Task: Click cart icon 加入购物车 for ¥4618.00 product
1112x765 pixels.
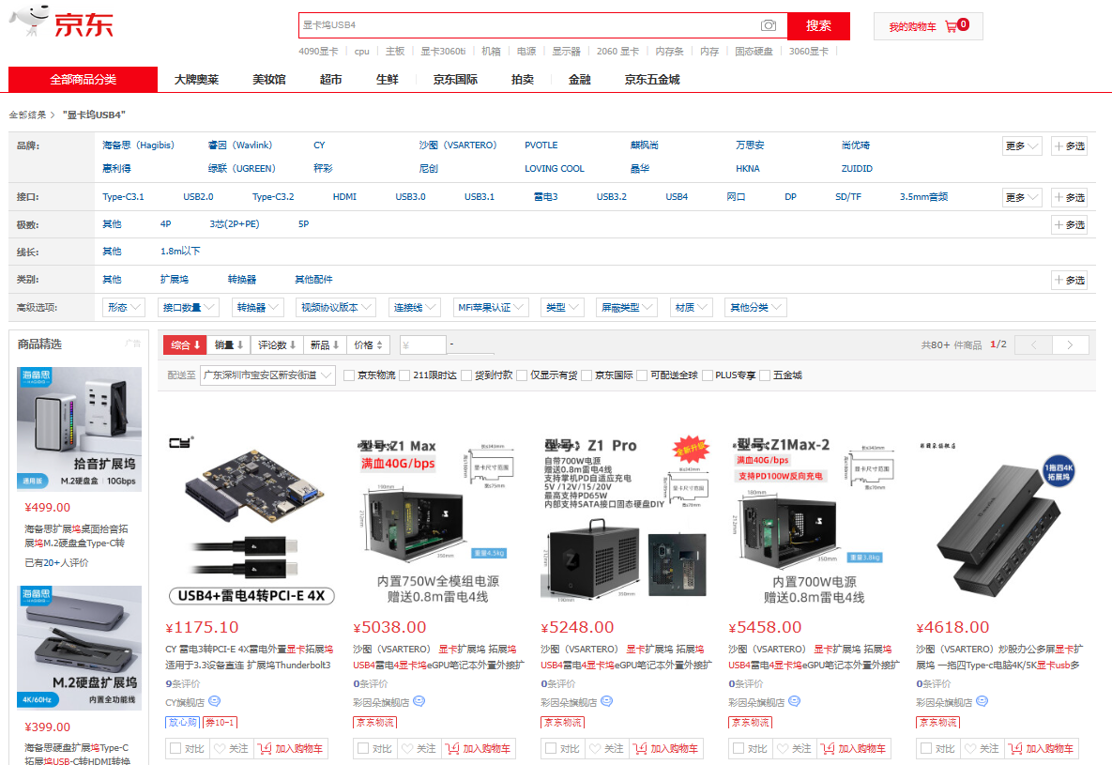Action: pos(1015,749)
